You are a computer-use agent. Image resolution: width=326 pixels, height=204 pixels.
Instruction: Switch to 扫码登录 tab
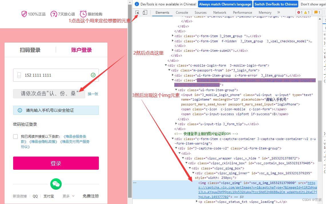tap(30, 50)
